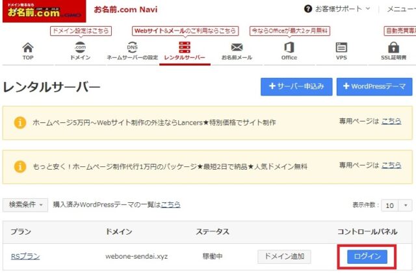Screen dimensions: 416x273
Task: Click the お名前.com Navi title
Action: [x=125, y=10]
